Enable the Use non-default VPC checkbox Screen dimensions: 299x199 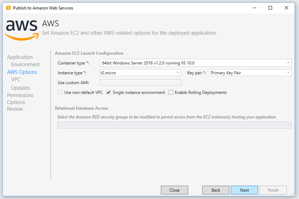(x=60, y=92)
